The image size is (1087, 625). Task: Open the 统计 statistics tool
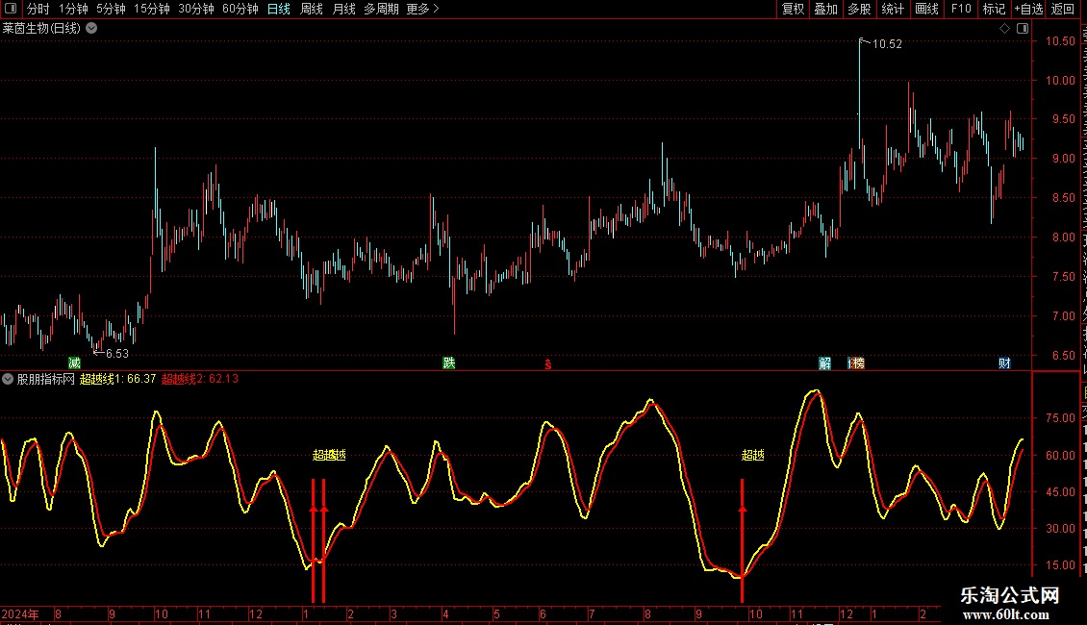click(x=893, y=9)
